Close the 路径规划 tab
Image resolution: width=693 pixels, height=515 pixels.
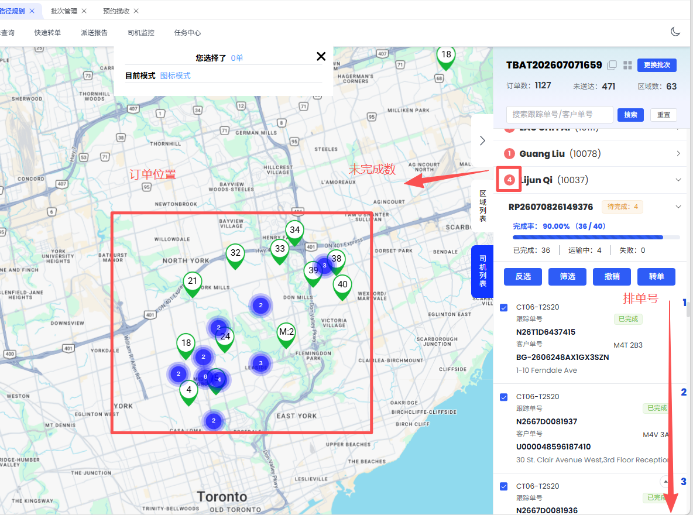32,11
